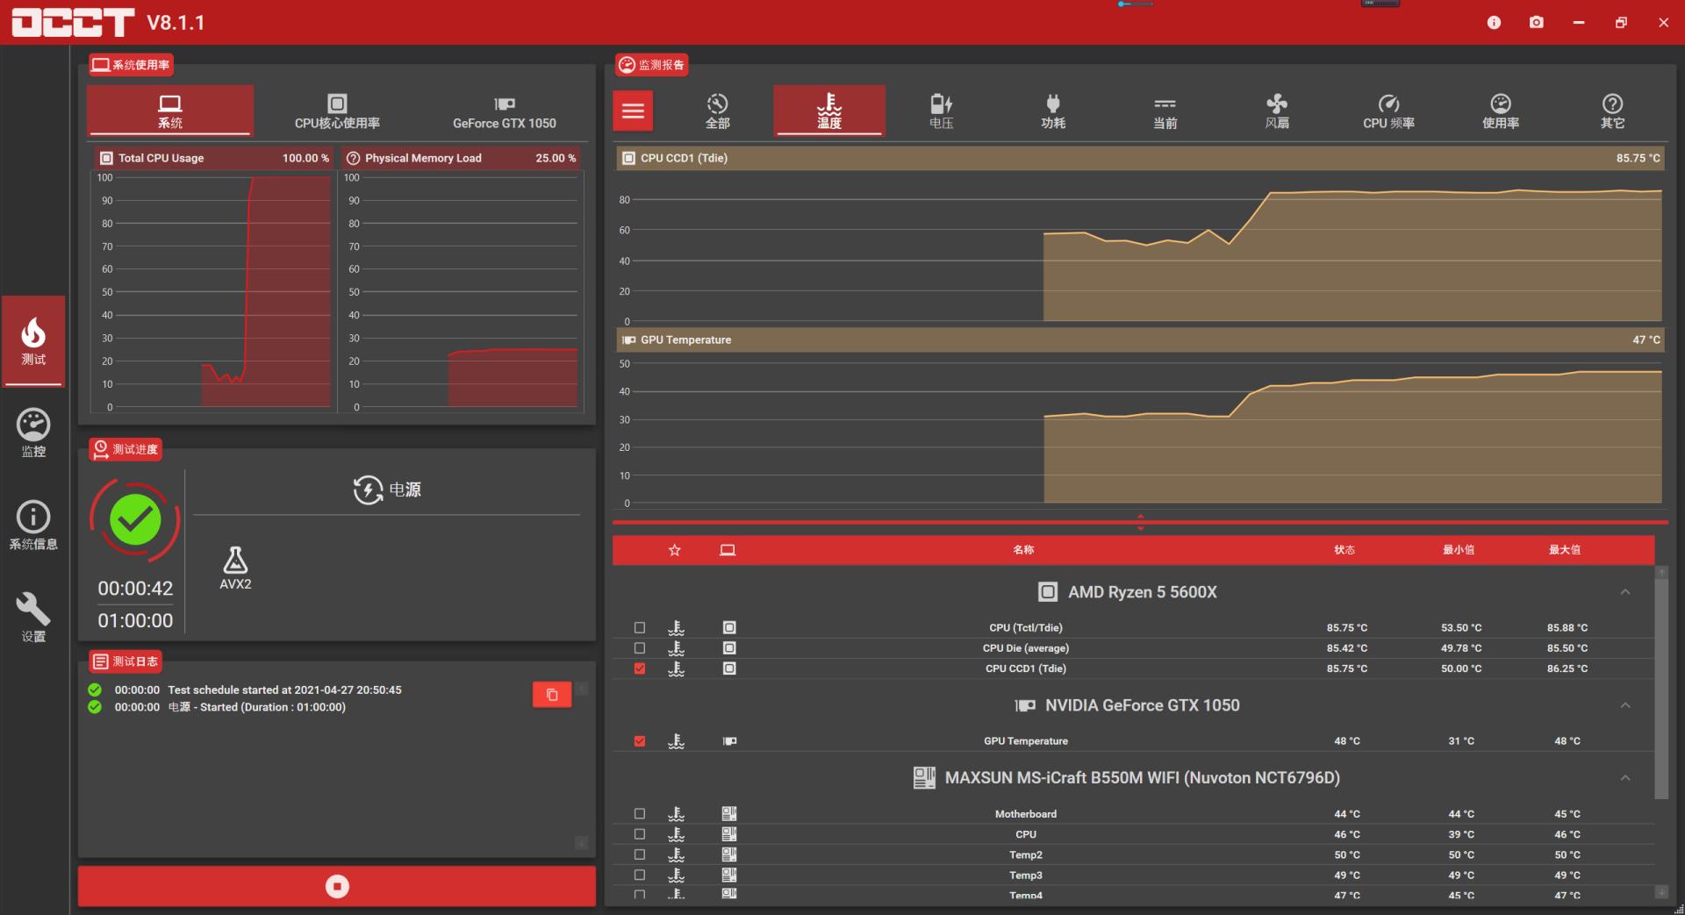Collapse MAXSUN MS-iCraft B550M WIFI group
Screen dimensions: 1685x915
[x=1624, y=778]
